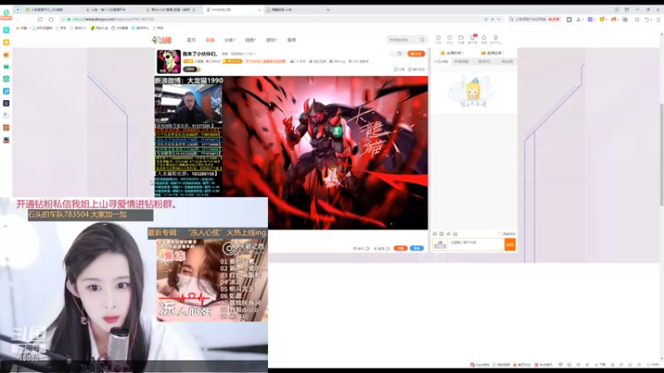Screen dimensions: 664x373
Task: Open the creator center pin icon
Action: tap(496, 39)
